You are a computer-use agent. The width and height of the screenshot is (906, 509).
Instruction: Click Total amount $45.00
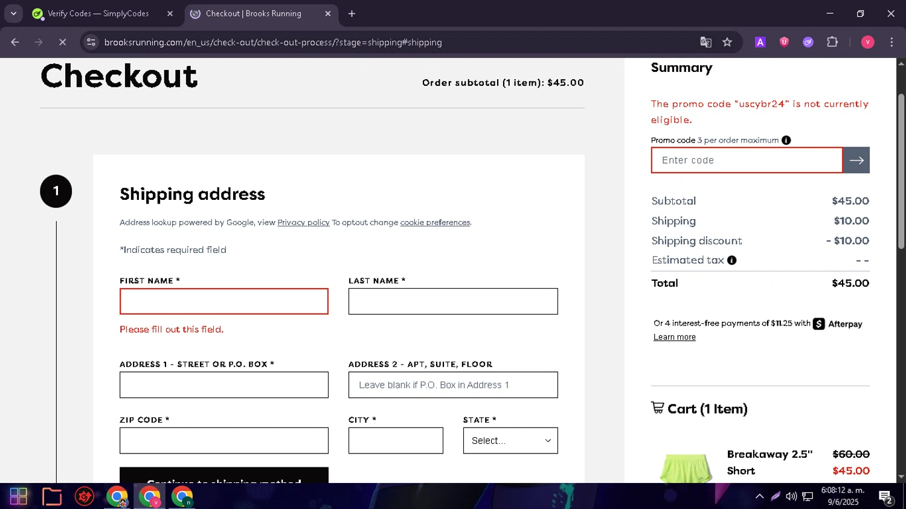tap(850, 283)
